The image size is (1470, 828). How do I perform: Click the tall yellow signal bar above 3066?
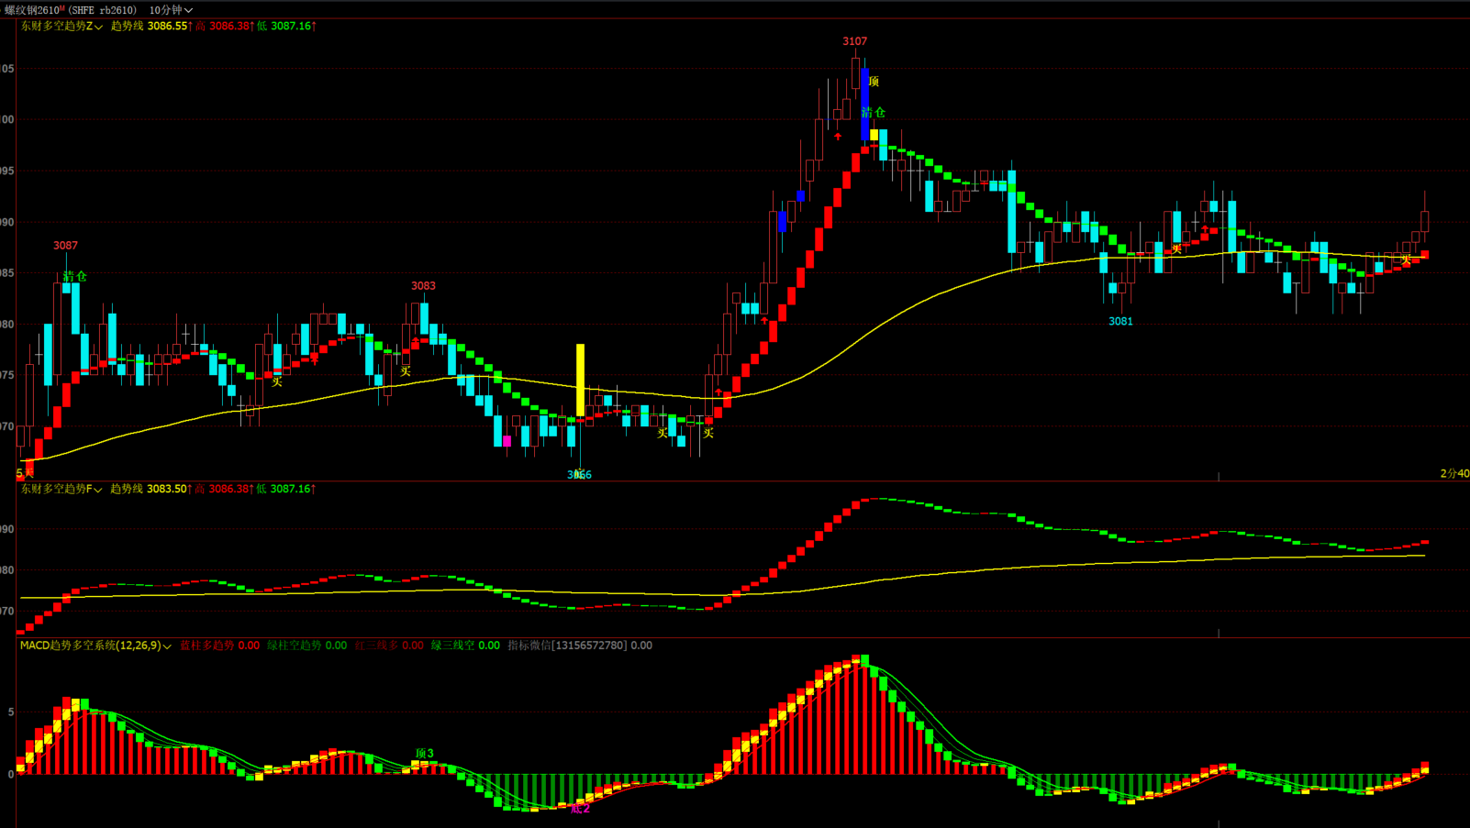580,381
